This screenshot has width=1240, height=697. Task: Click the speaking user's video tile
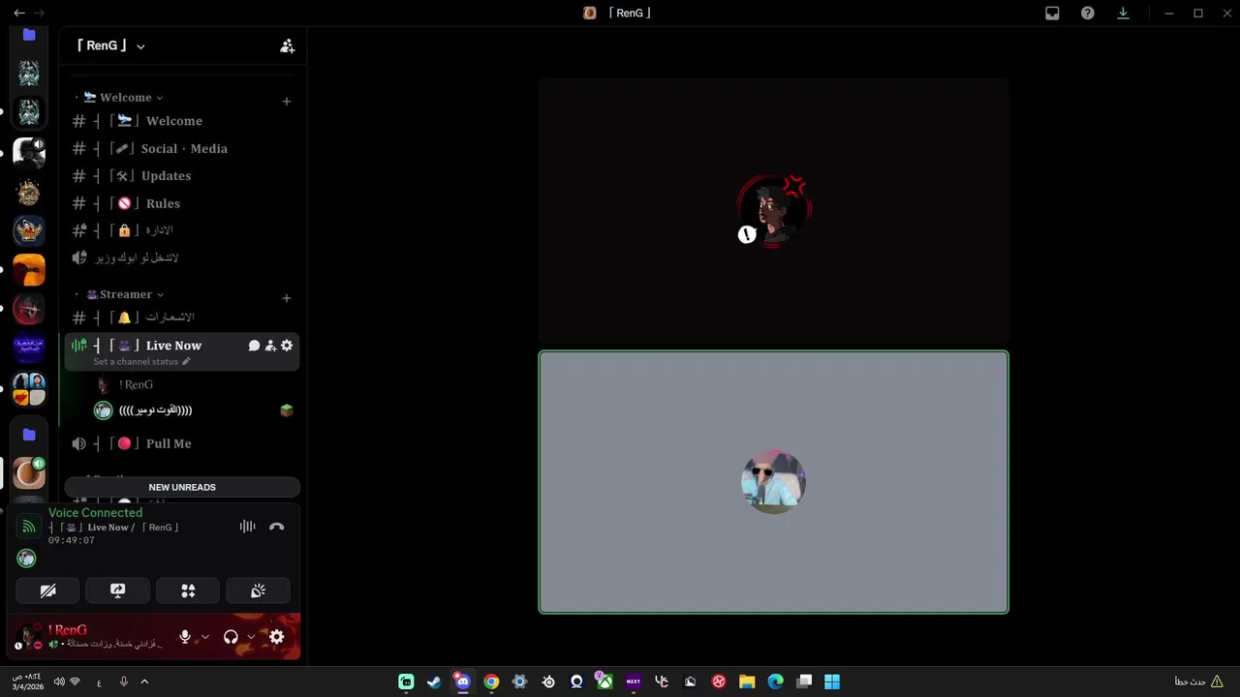773,482
